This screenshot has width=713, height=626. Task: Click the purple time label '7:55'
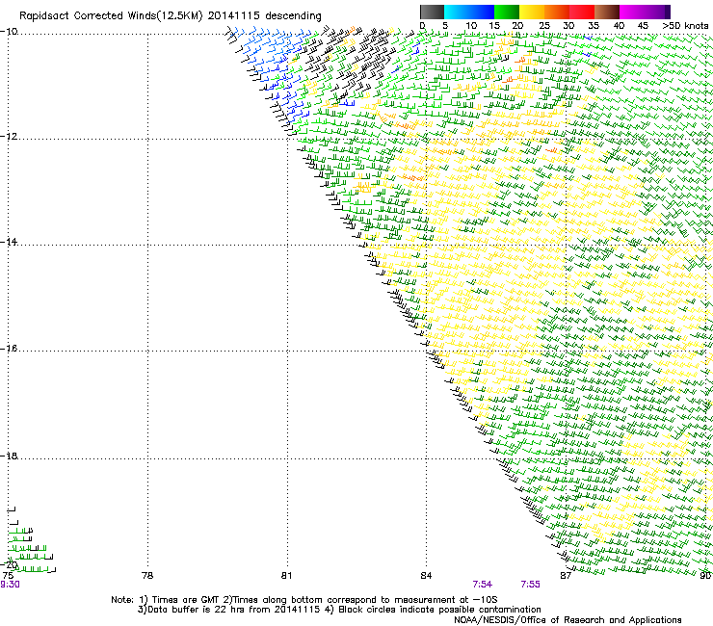coord(530,585)
